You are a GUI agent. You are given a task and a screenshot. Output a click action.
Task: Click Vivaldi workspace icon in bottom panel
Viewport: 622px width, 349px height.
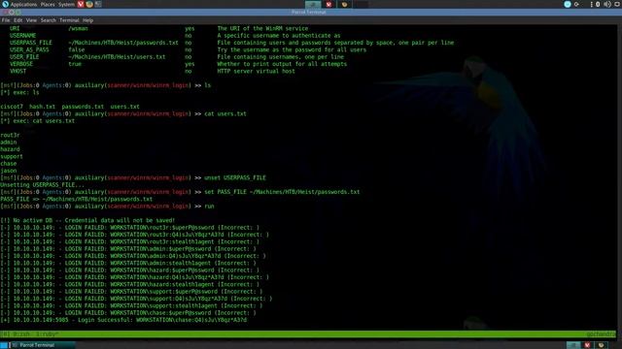[x=587, y=345]
